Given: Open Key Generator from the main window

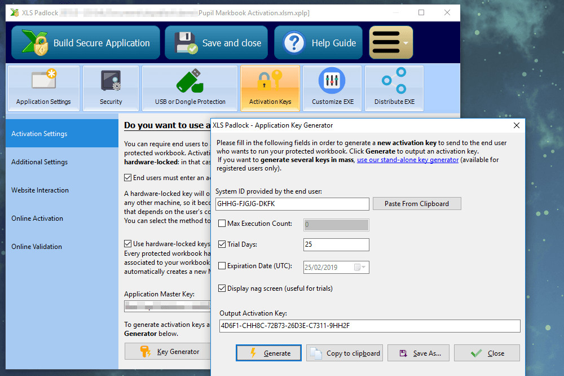Looking at the screenshot, I should pos(168,352).
